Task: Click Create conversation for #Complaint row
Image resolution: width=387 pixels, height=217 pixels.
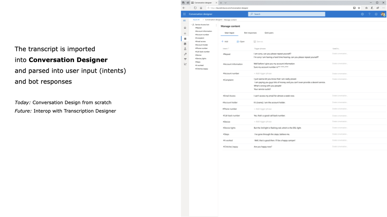Action: pyautogui.click(x=339, y=79)
